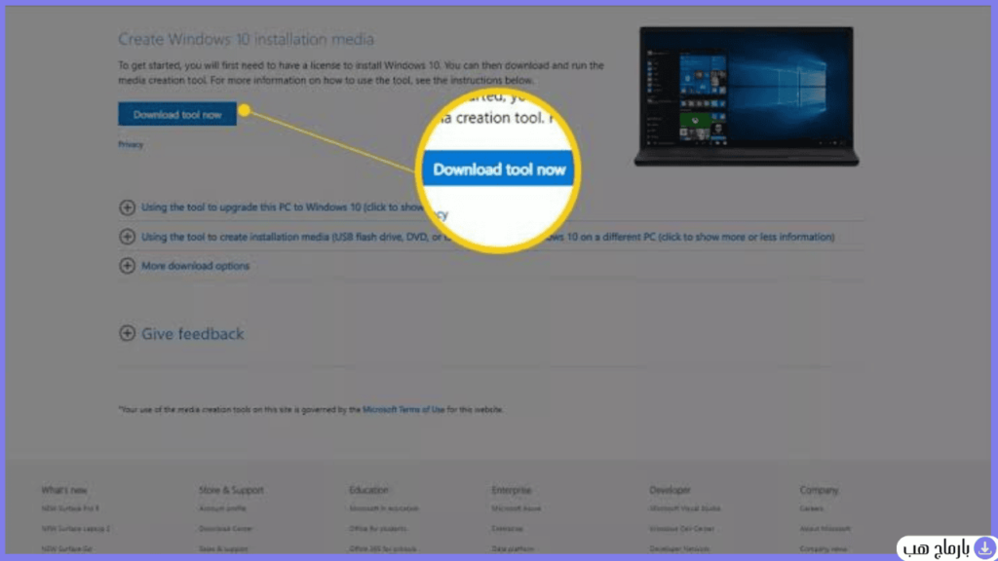Open the Careers footer link
The image size is (998, 561).
coord(812,508)
